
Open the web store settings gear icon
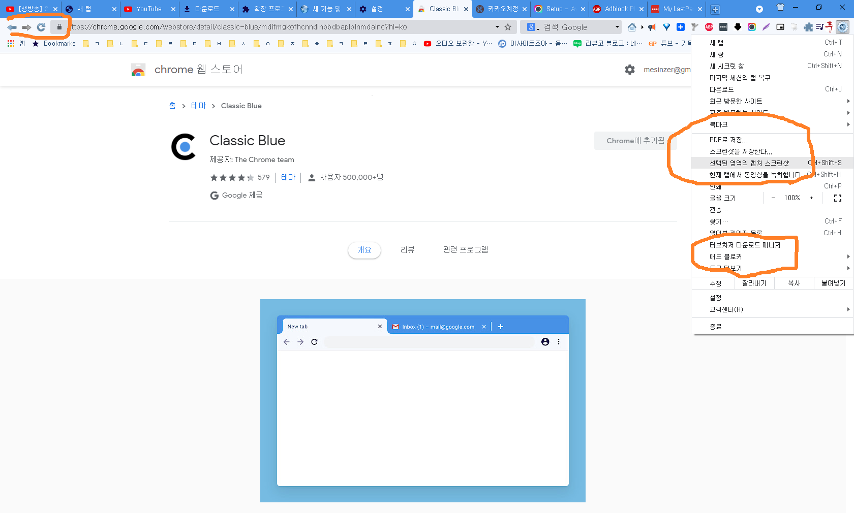tap(630, 70)
